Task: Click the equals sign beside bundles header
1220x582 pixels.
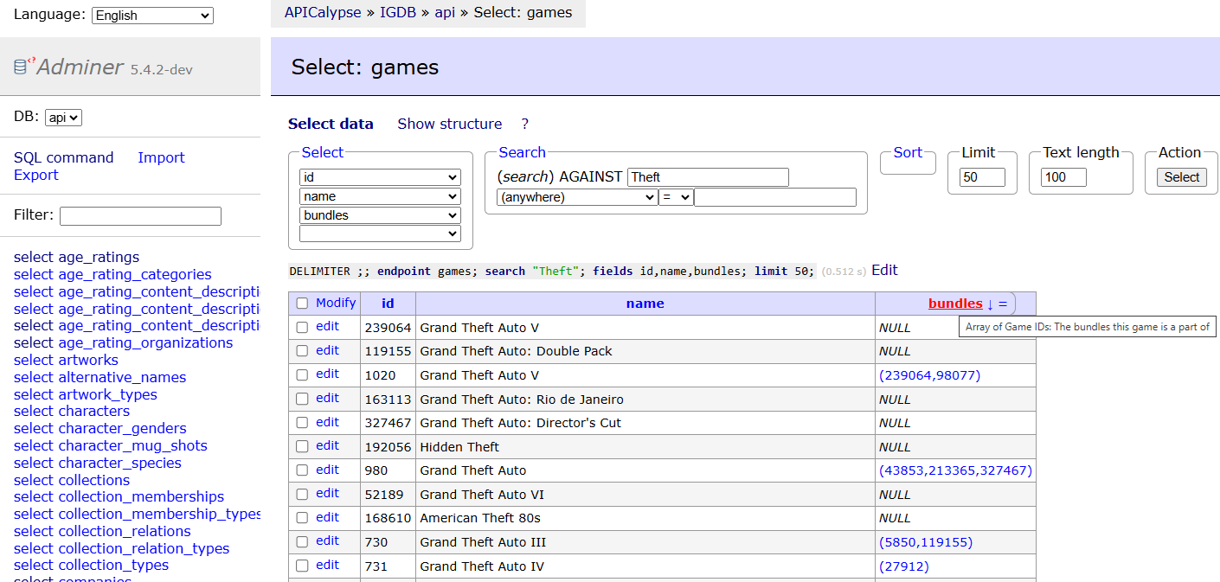Action: 1003,304
